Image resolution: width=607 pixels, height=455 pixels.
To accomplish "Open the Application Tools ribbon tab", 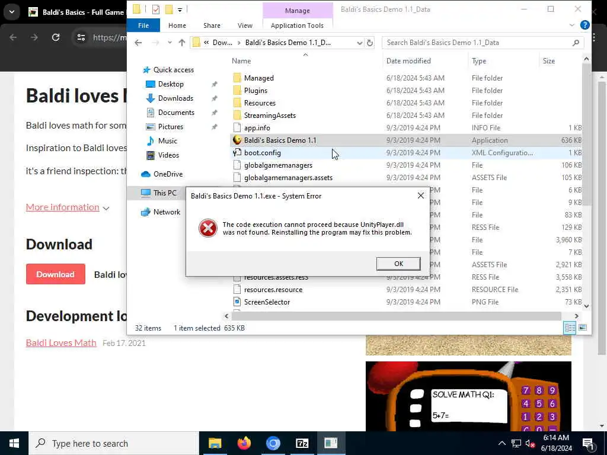I will [297, 25].
